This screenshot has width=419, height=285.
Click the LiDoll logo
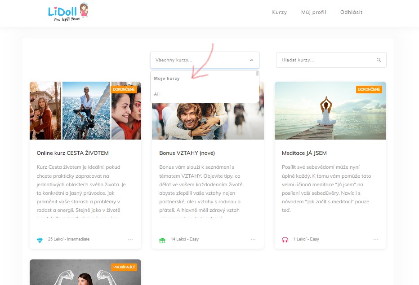[68, 12]
